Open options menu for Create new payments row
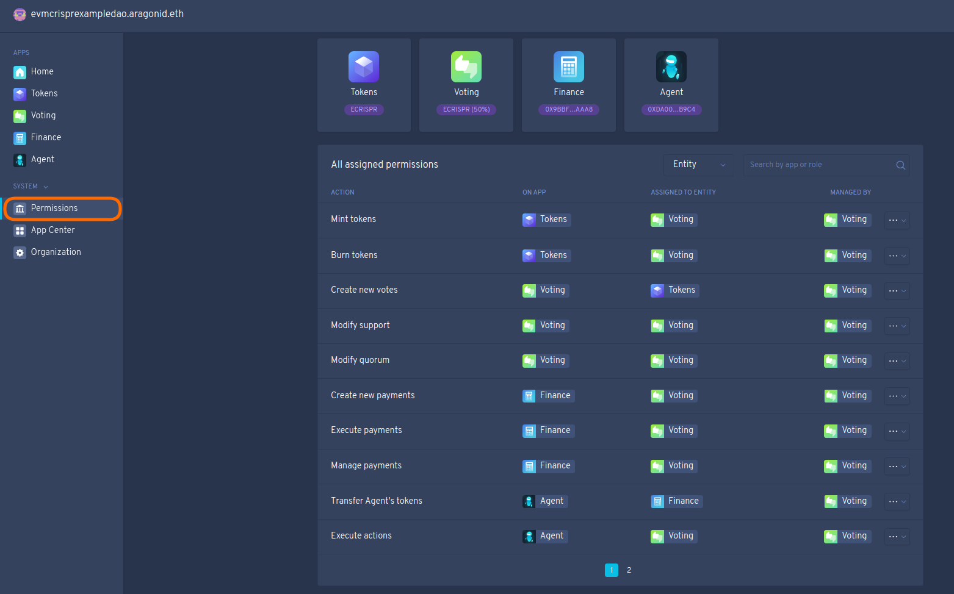 coord(897,396)
